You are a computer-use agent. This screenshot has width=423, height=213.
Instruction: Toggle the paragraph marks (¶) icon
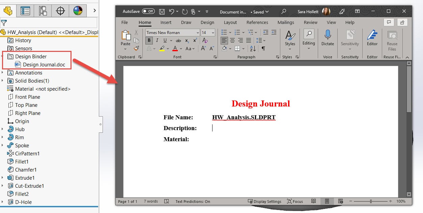(263, 49)
